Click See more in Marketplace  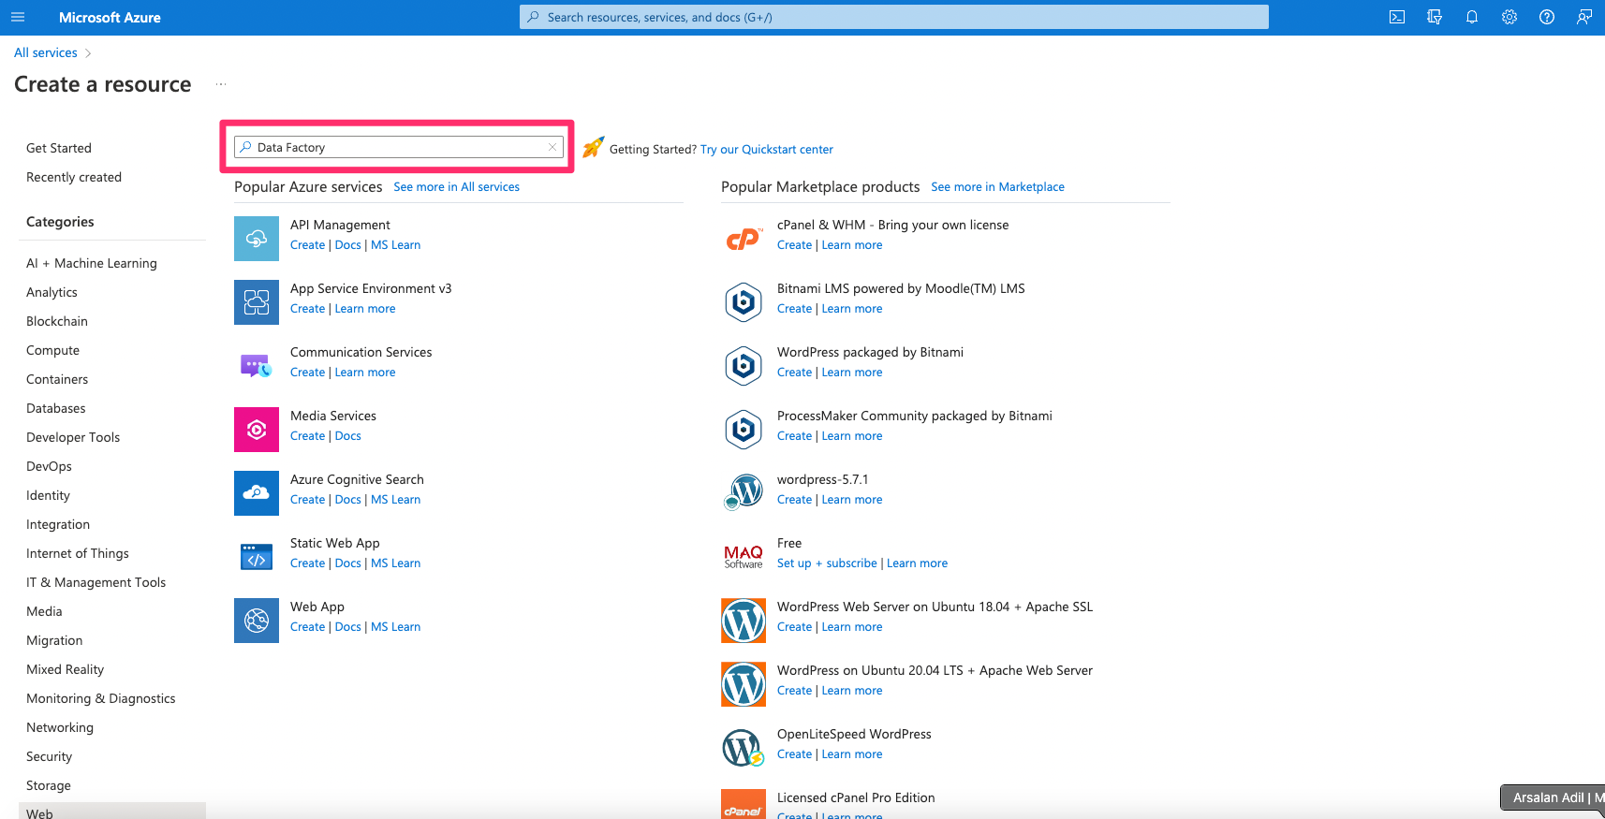point(997,186)
